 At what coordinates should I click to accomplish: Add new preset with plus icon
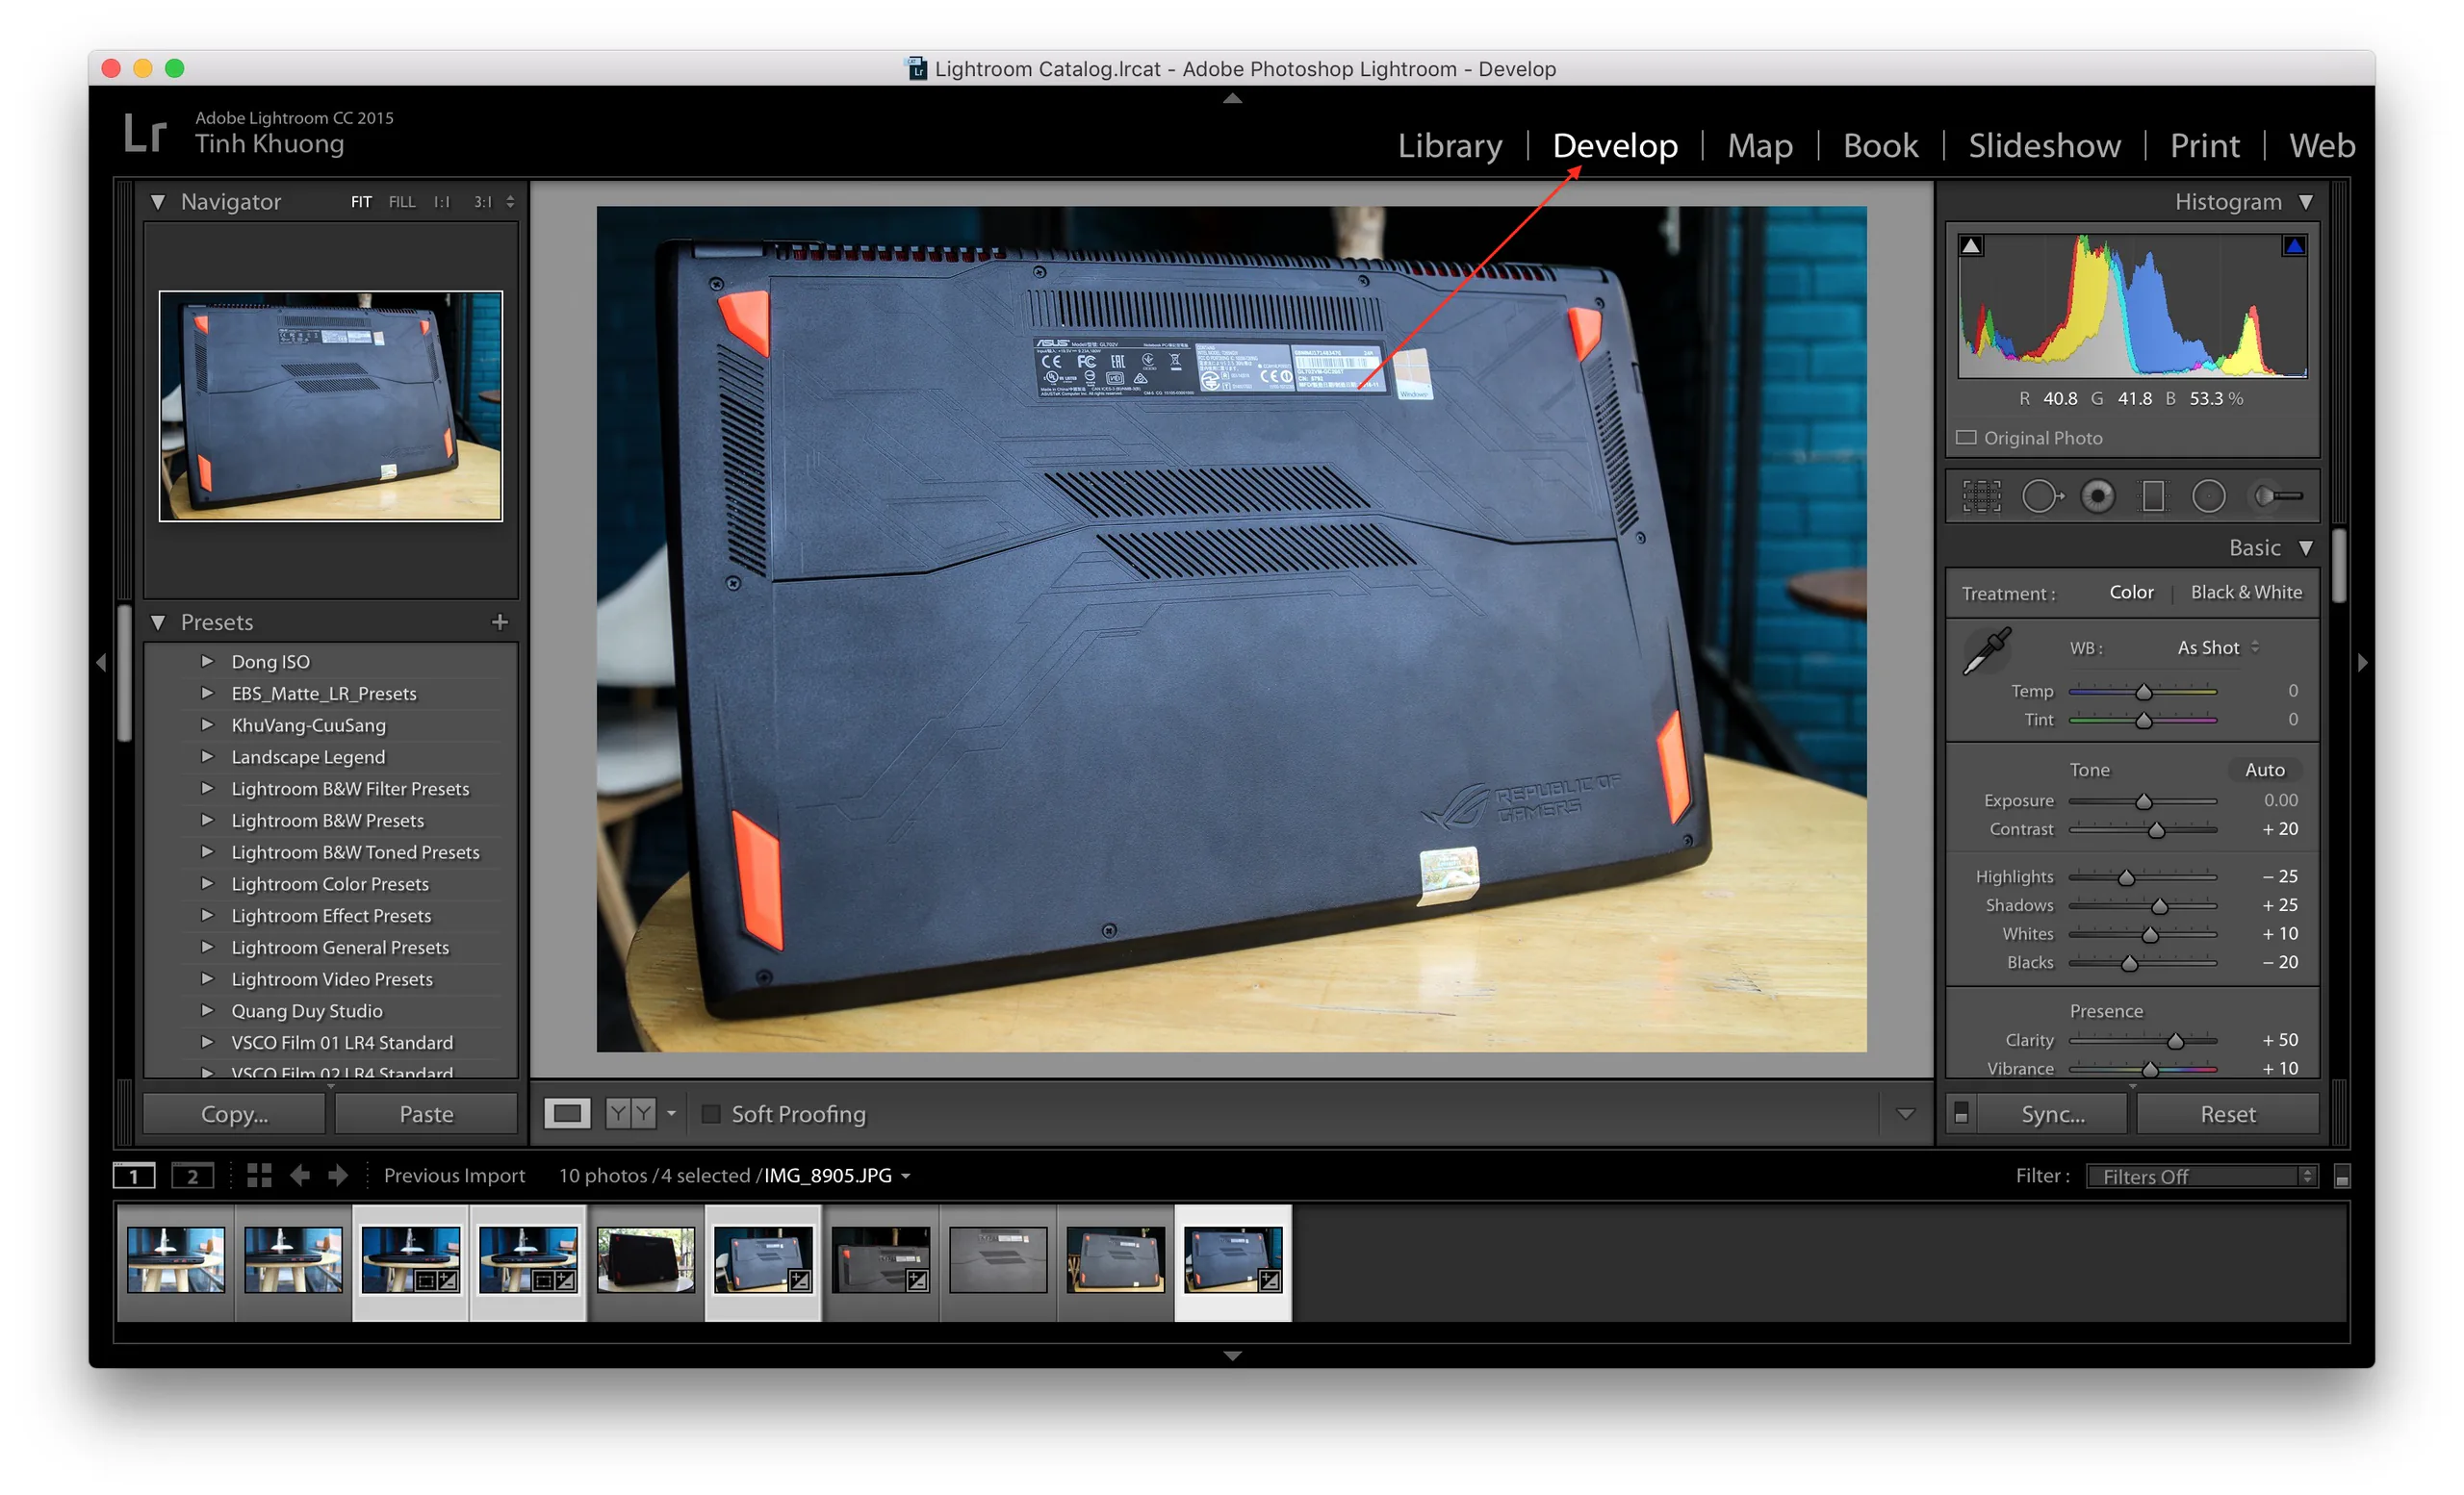point(500,621)
